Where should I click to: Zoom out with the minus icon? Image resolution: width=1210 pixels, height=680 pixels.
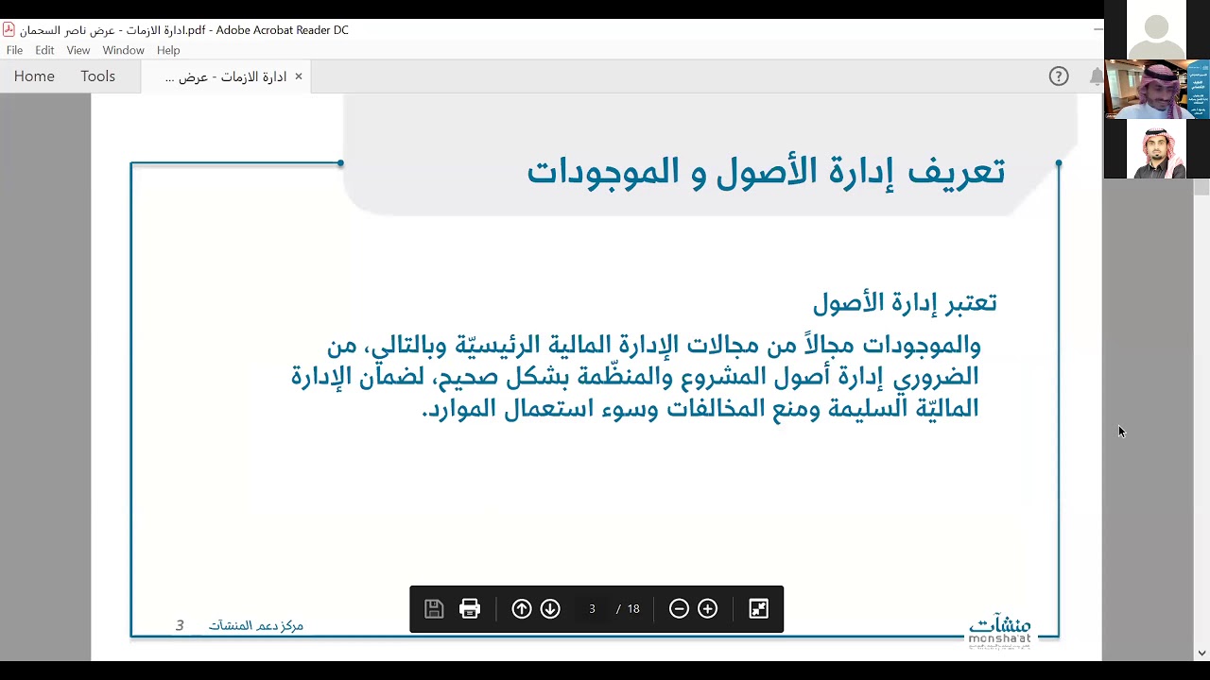[679, 609]
